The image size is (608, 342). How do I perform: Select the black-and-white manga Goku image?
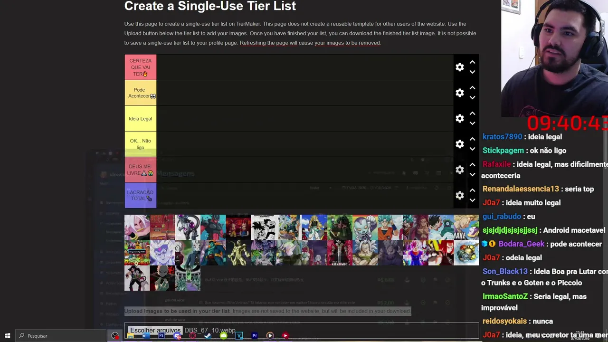(264, 227)
